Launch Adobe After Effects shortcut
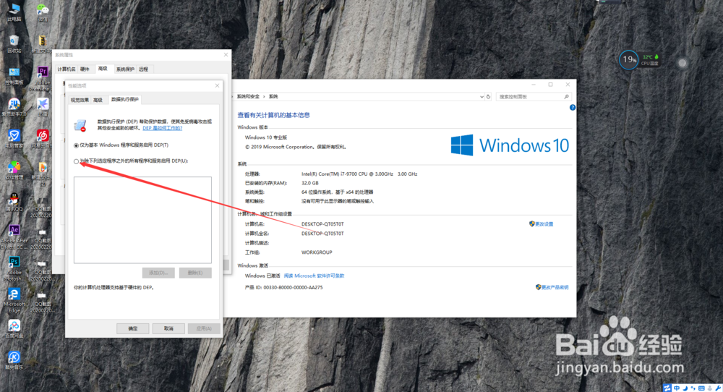The image size is (723, 392). pos(14,237)
